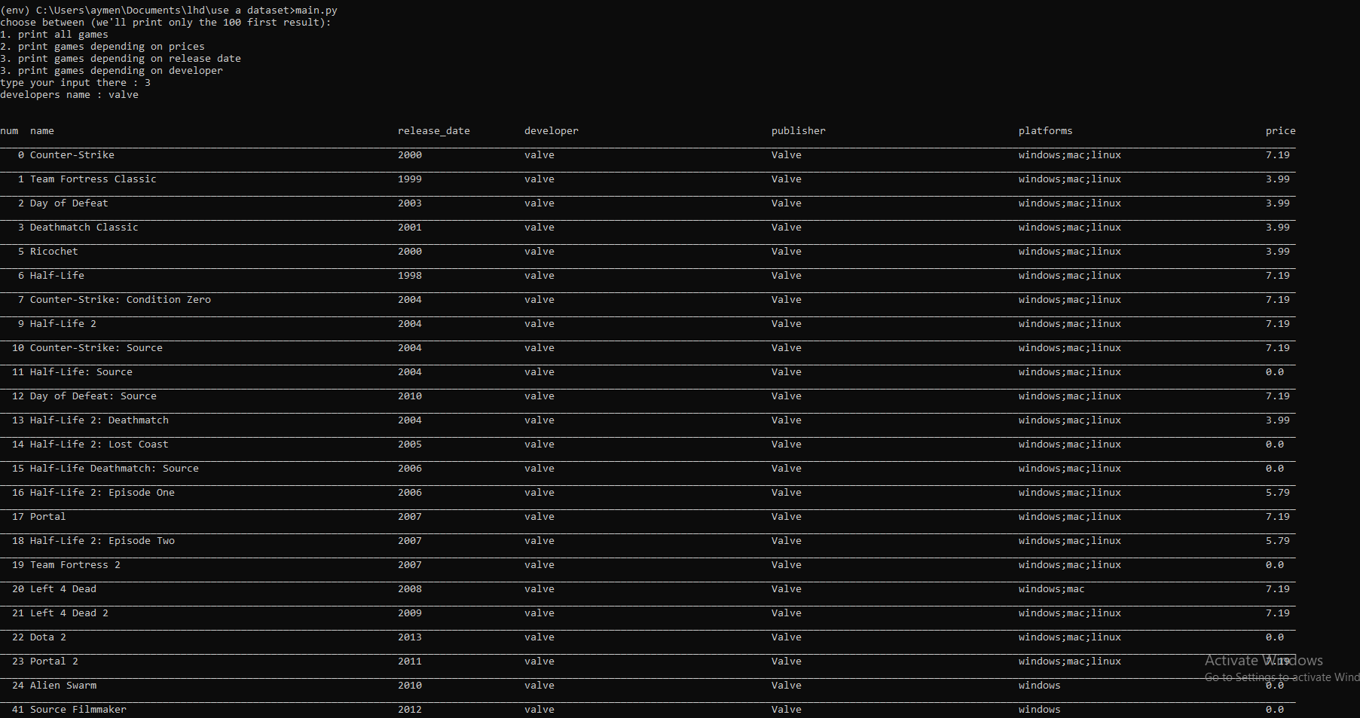1360x718 pixels.
Task: Click the "num" column header
Action: point(9,130)
